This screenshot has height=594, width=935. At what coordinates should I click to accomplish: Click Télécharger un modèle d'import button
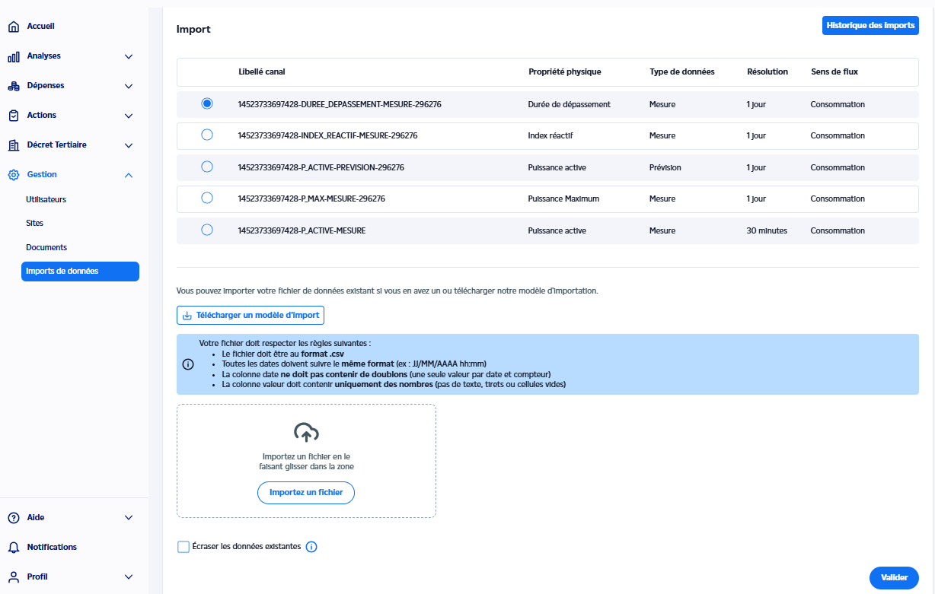pos(251,315)
